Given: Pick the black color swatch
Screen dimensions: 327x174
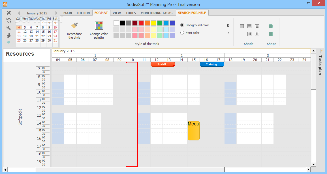Looking at the screenshot, I should point(122,23).
